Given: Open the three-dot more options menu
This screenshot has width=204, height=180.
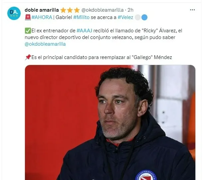Looking at the screenshot, I should point(192,10).
